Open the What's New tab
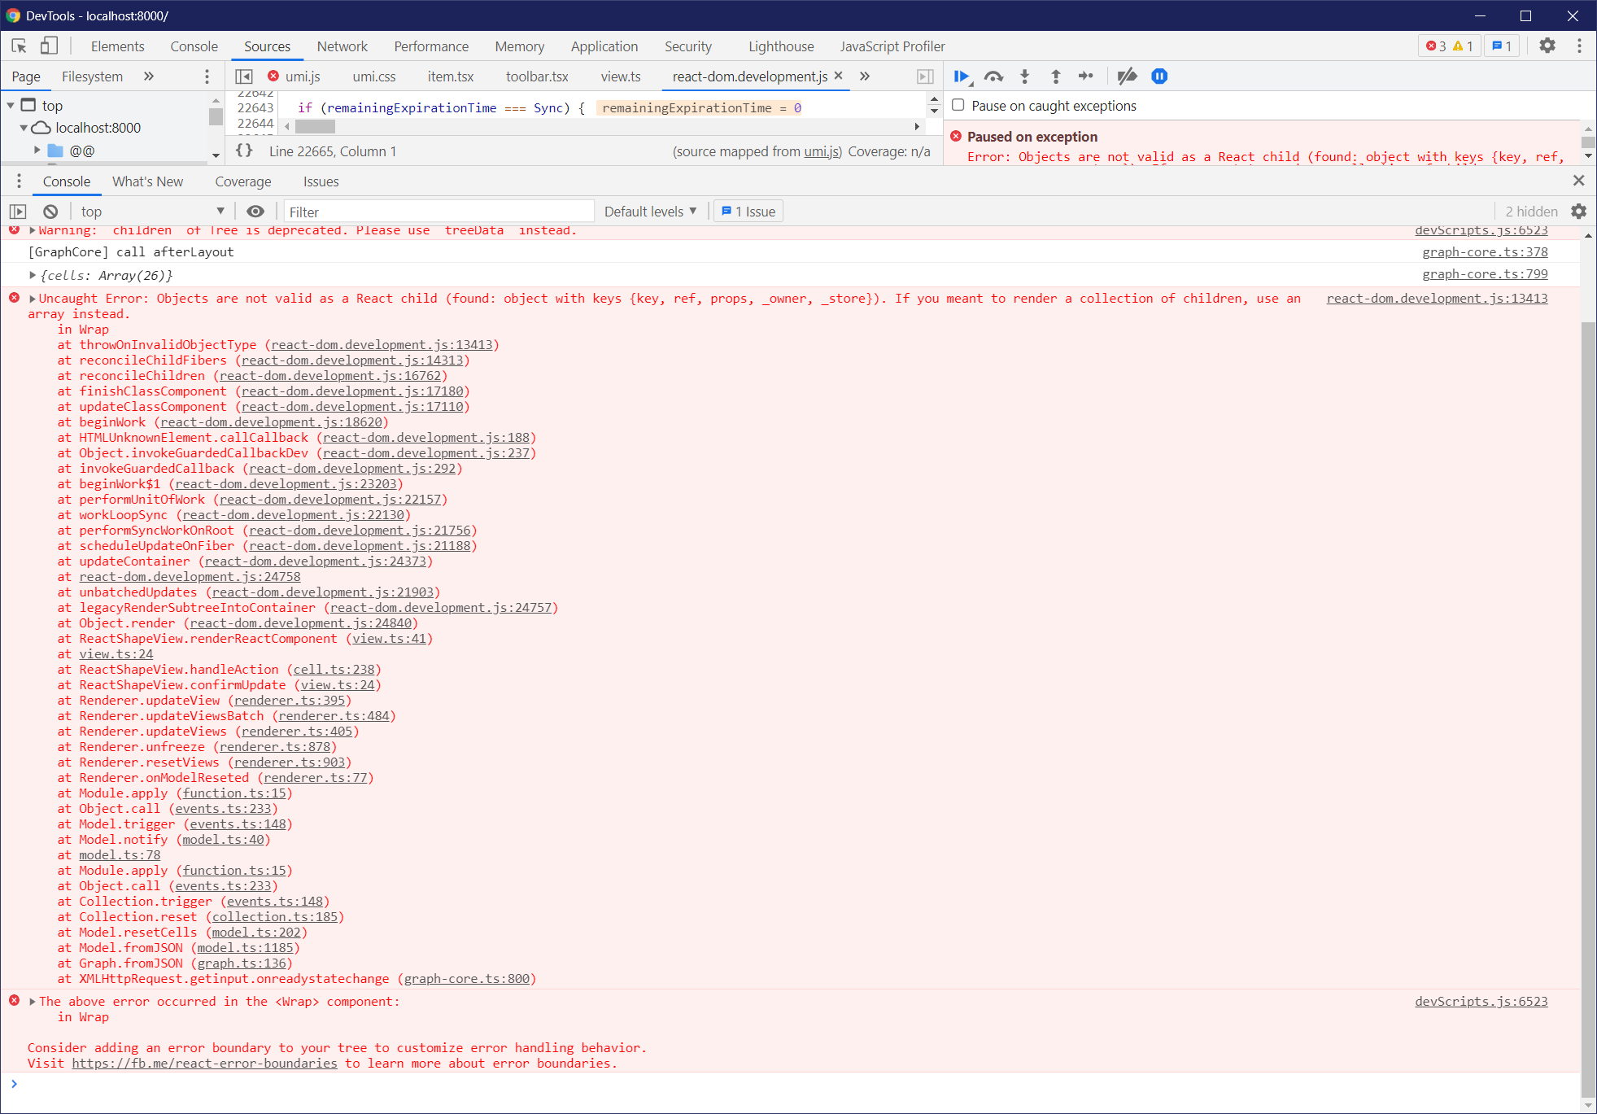 pos(147,181)
